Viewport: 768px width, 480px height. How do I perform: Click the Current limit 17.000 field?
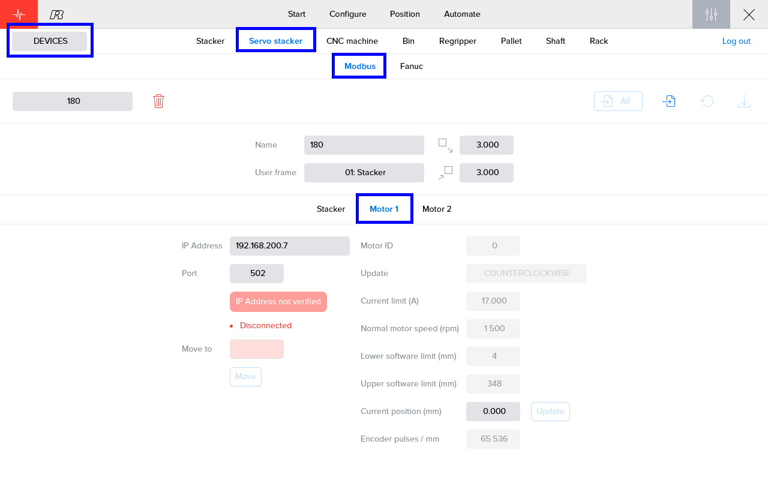click(x=493, y=301)
